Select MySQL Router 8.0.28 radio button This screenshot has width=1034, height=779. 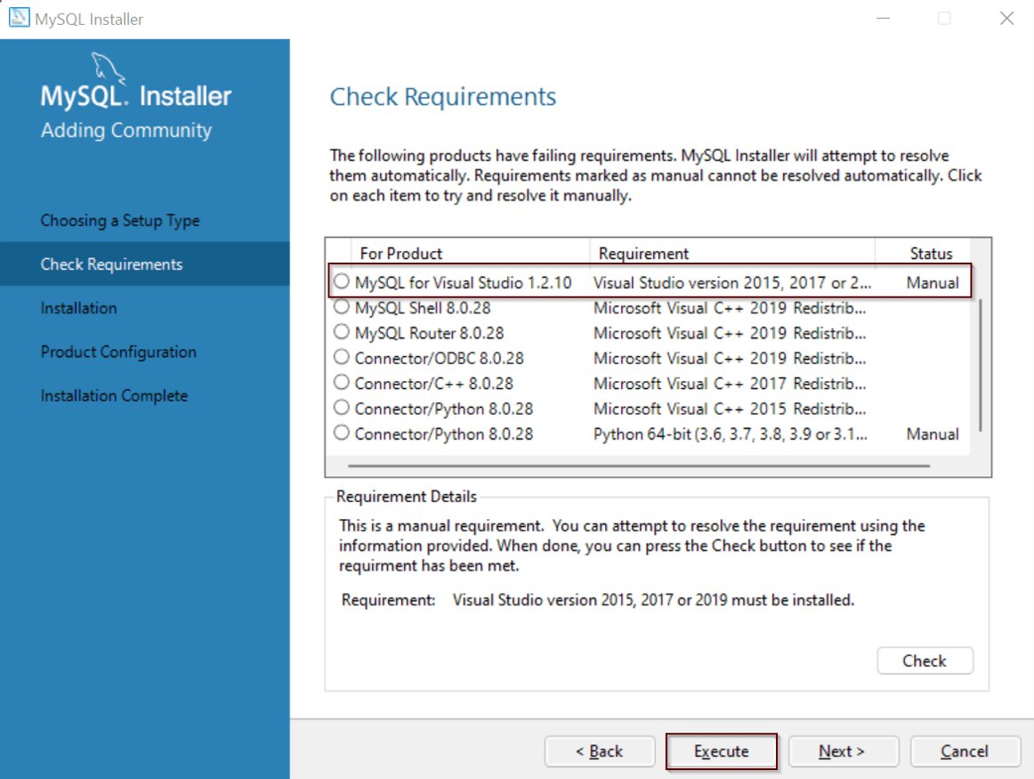(341, 332)
